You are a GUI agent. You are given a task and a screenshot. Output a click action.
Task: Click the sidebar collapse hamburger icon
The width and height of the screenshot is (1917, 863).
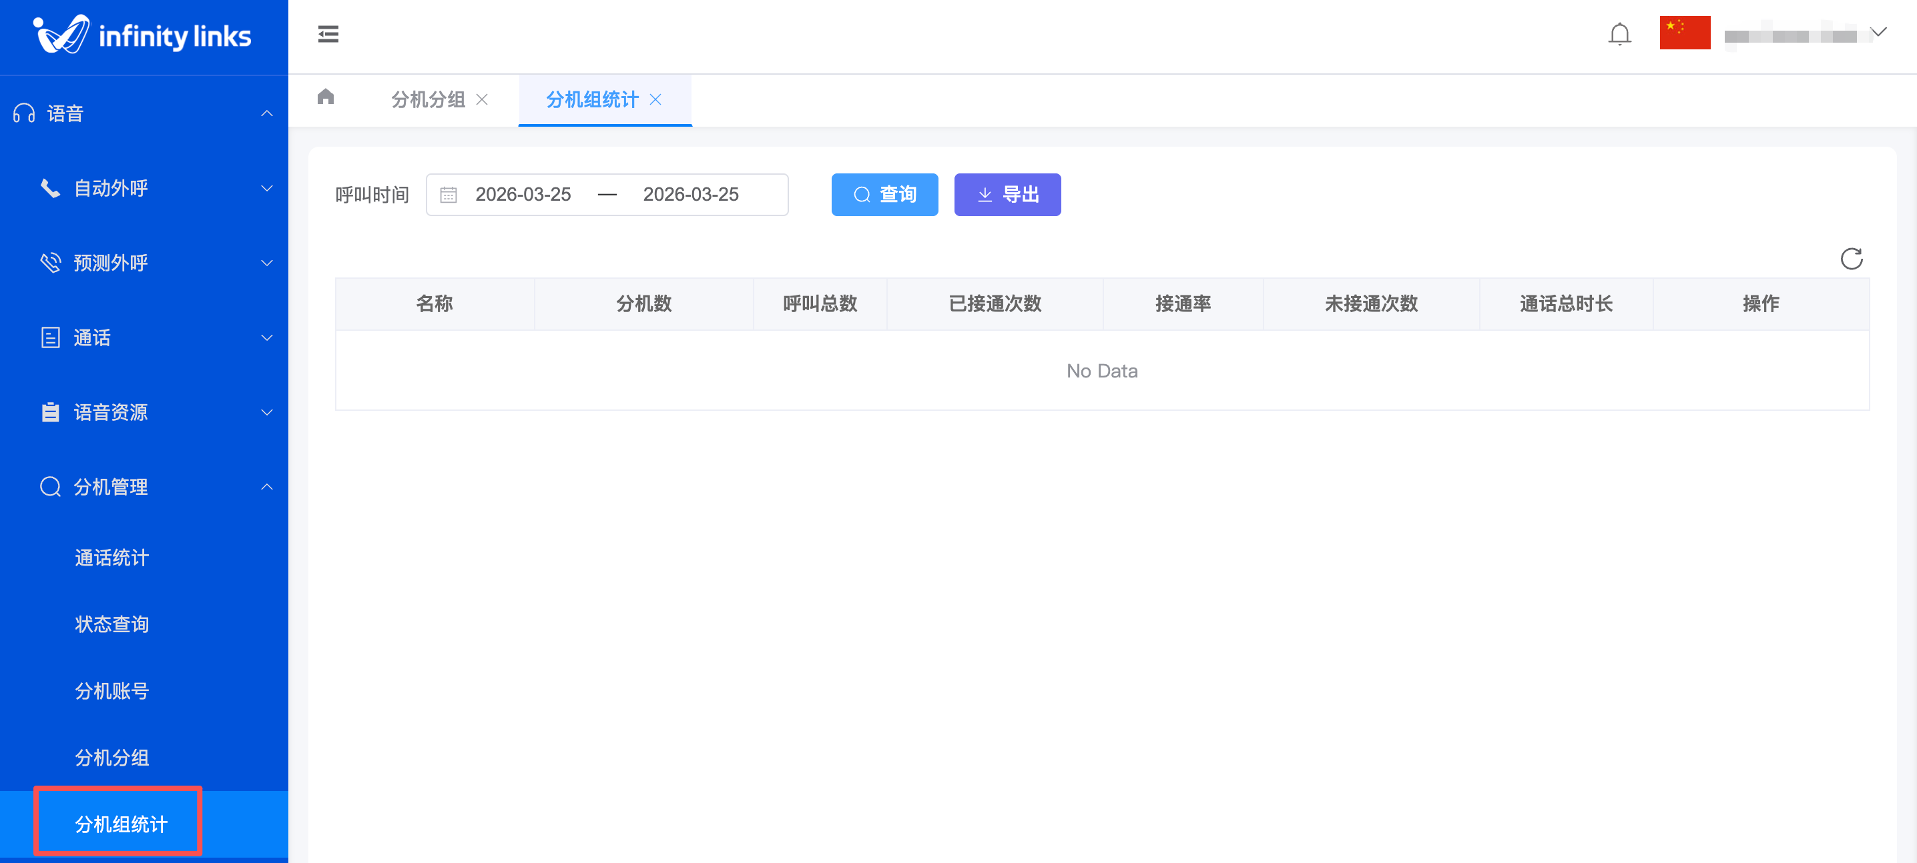(x=328, y=34)
